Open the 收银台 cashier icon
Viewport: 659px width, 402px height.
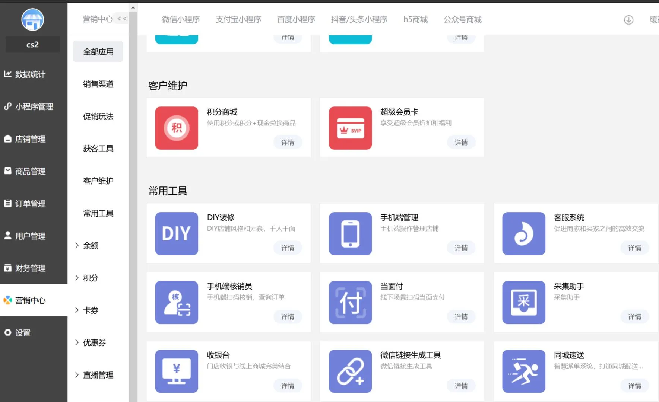(x=177, y=371)
